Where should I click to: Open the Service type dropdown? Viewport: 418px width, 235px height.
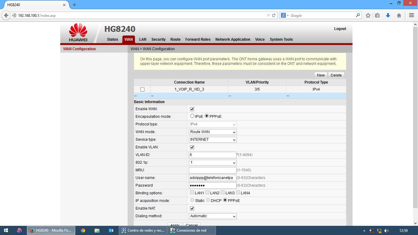tap(213, 140)
